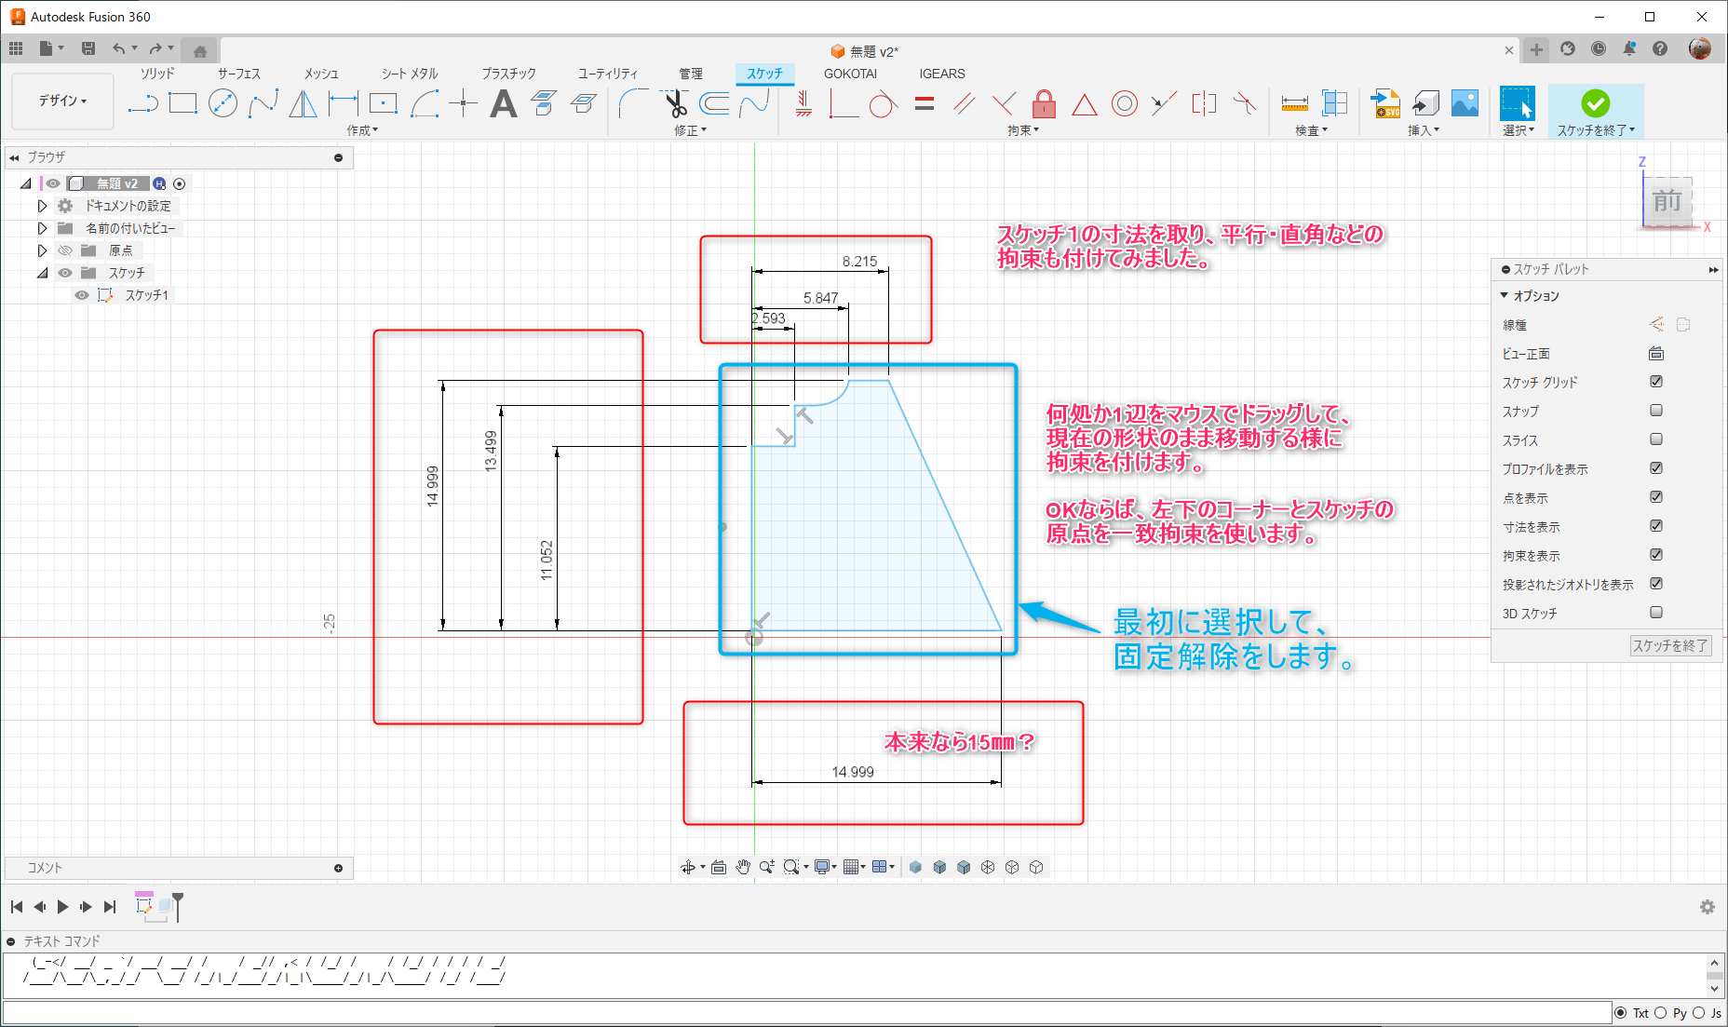Select the Fillet tool
This screenshot has width=1728, height=1027.
coord(633,103)
